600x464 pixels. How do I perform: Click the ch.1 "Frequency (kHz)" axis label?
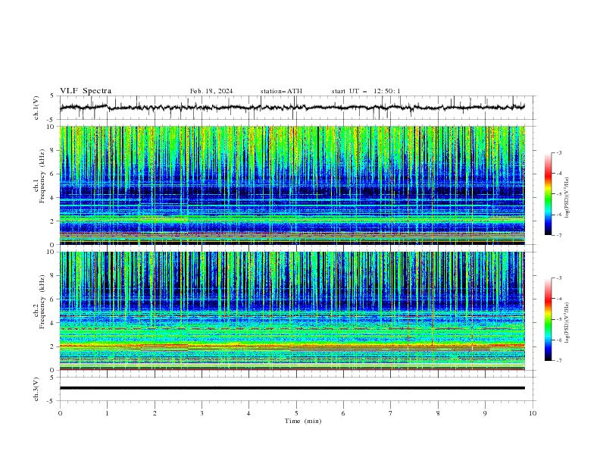click(x=42, y=176)
